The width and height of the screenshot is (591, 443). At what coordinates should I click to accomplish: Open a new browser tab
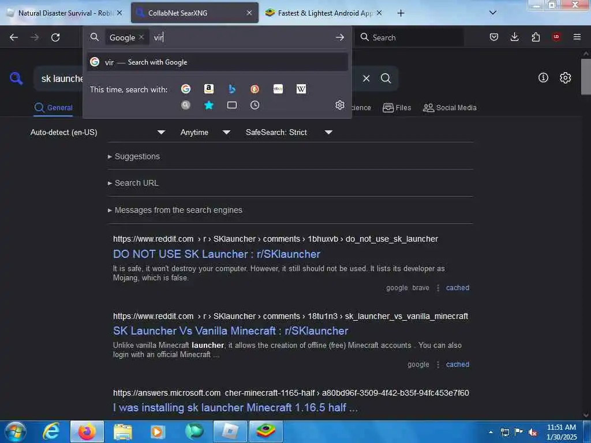pos(401,13)
